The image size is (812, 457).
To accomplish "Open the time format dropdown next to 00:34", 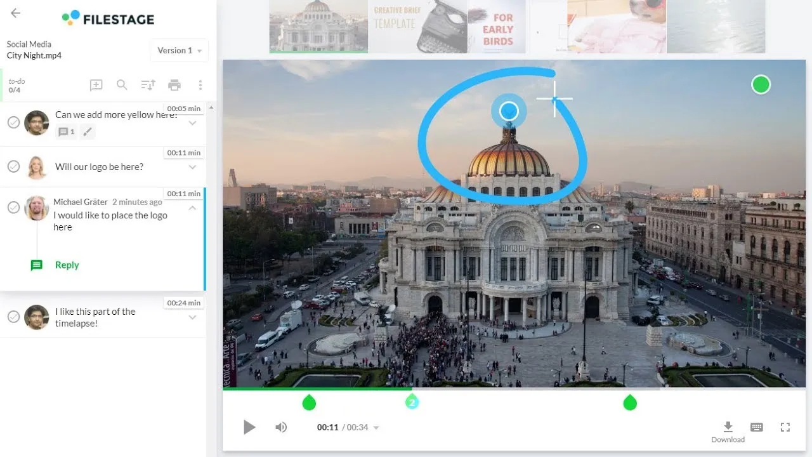I will (x=376, y=428).
